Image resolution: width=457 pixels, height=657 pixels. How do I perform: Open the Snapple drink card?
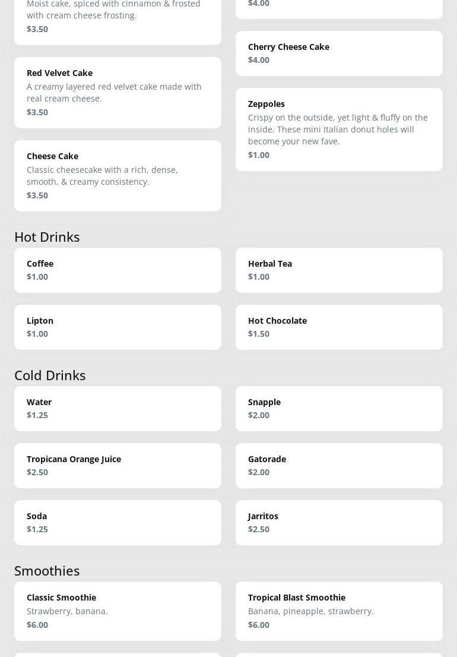339,409
